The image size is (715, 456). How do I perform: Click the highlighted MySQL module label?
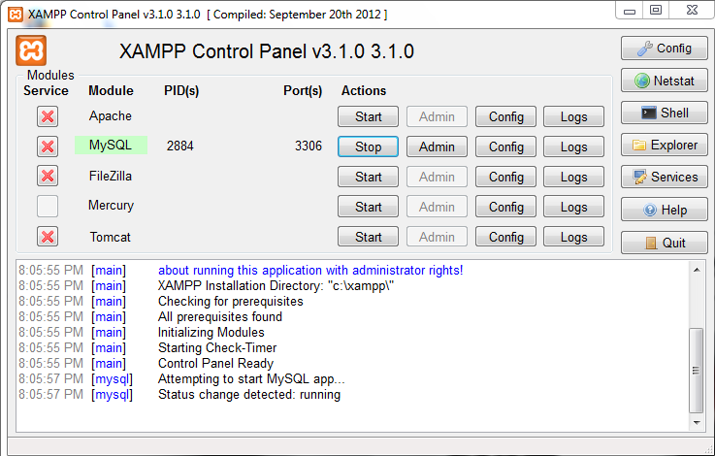111,145
